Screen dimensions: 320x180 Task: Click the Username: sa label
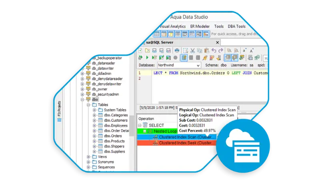pyautogui.click(x=242, y=65)
